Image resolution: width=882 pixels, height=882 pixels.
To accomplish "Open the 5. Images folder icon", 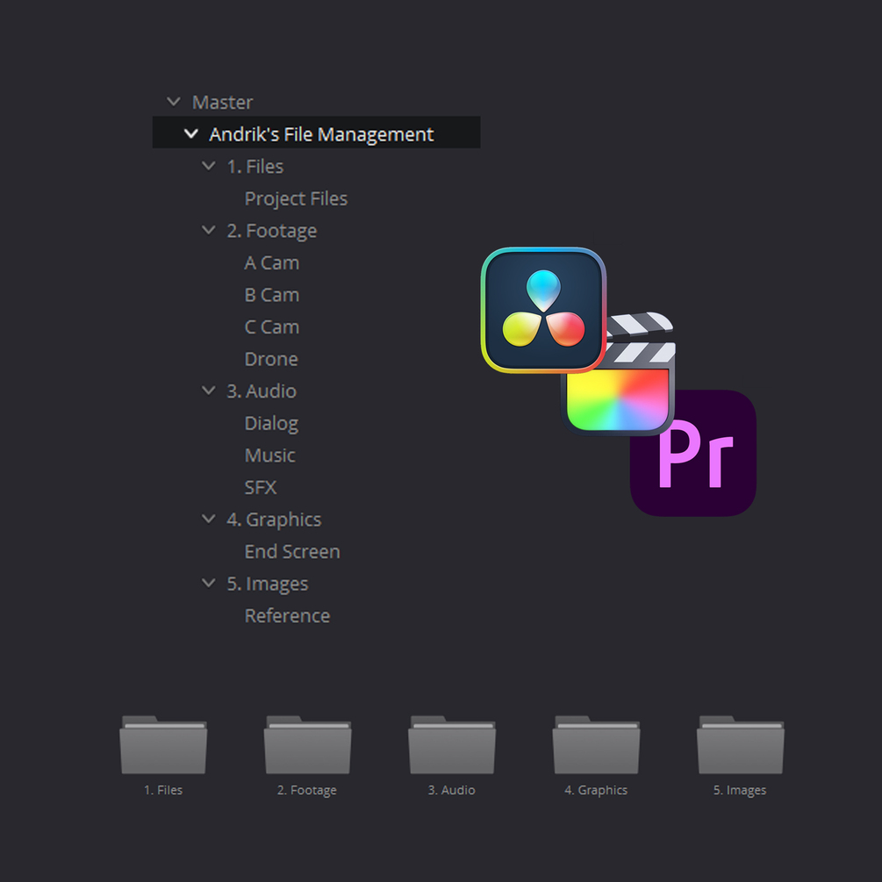I will coord(740,745).
